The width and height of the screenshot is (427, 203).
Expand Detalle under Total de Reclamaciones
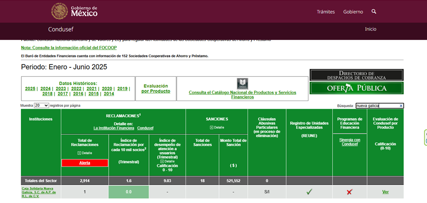click(x=84, y=153)
